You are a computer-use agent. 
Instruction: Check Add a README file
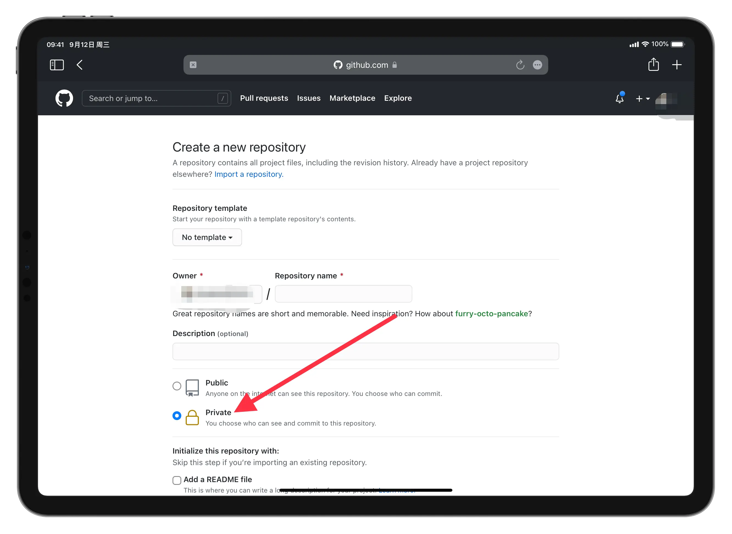point(177,480)
